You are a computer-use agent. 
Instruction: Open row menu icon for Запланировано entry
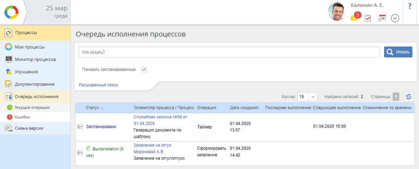tap(80, 127)
